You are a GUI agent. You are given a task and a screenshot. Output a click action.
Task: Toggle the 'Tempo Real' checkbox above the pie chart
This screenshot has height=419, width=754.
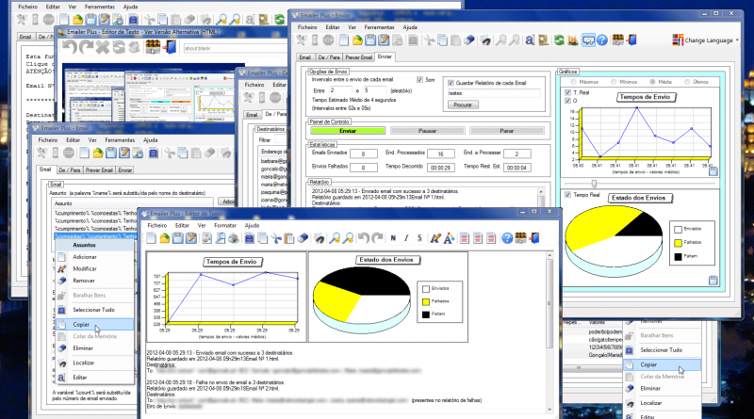coord(565,195)
